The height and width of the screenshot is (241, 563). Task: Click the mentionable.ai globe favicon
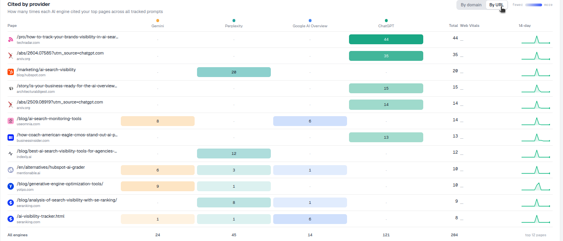pos(11,170)
